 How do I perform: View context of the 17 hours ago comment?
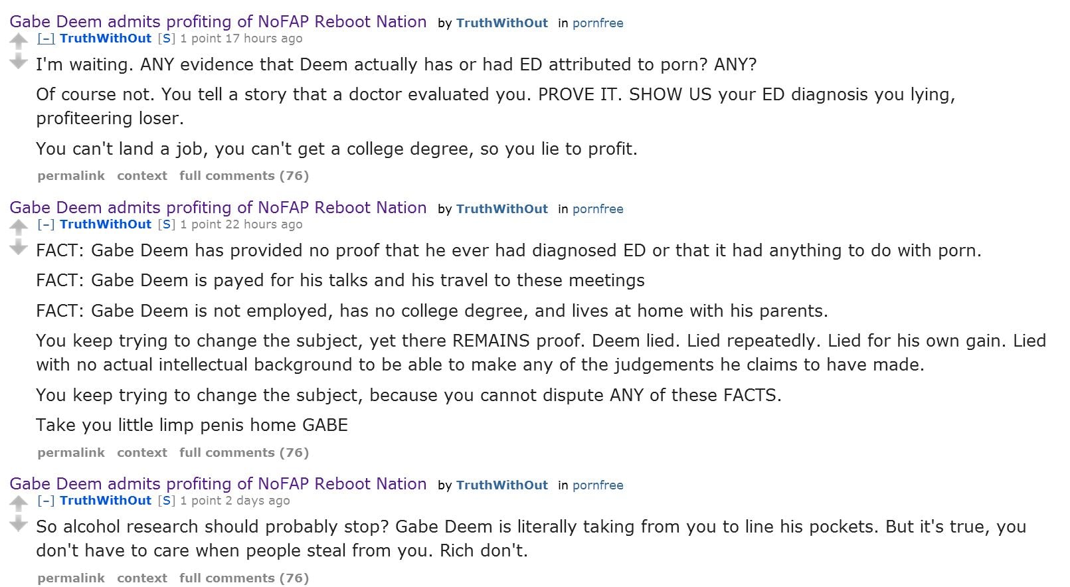pyautogui.click(x=142, y=176)
